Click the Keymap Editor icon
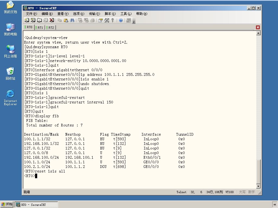Screen dimensions: 278x208 click(107, 20)
